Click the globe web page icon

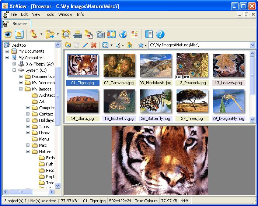pyautogui.click(x=123, y=35)
